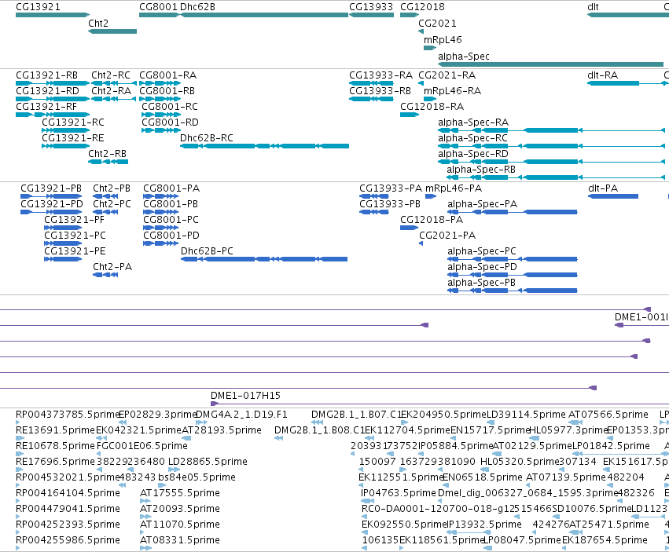
Task: Select transcript Cht2-RB
Action: [x=108, y=162]
